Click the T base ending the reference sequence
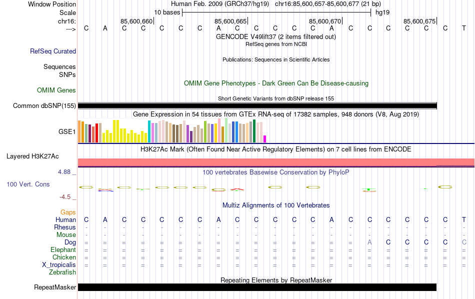This screenshot has height=299, width=475. [464, 28]
